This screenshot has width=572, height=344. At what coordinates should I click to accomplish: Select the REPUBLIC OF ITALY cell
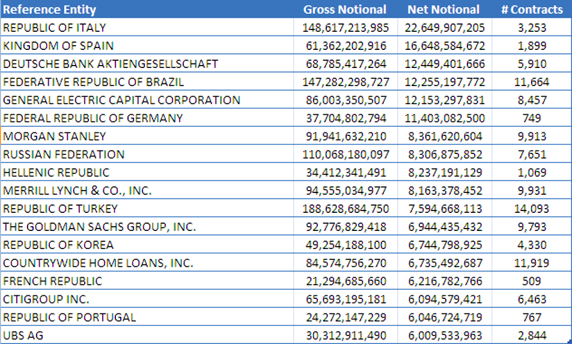coord(55,28)
